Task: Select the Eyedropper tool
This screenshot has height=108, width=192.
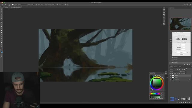Action: (x=1, y=19)
